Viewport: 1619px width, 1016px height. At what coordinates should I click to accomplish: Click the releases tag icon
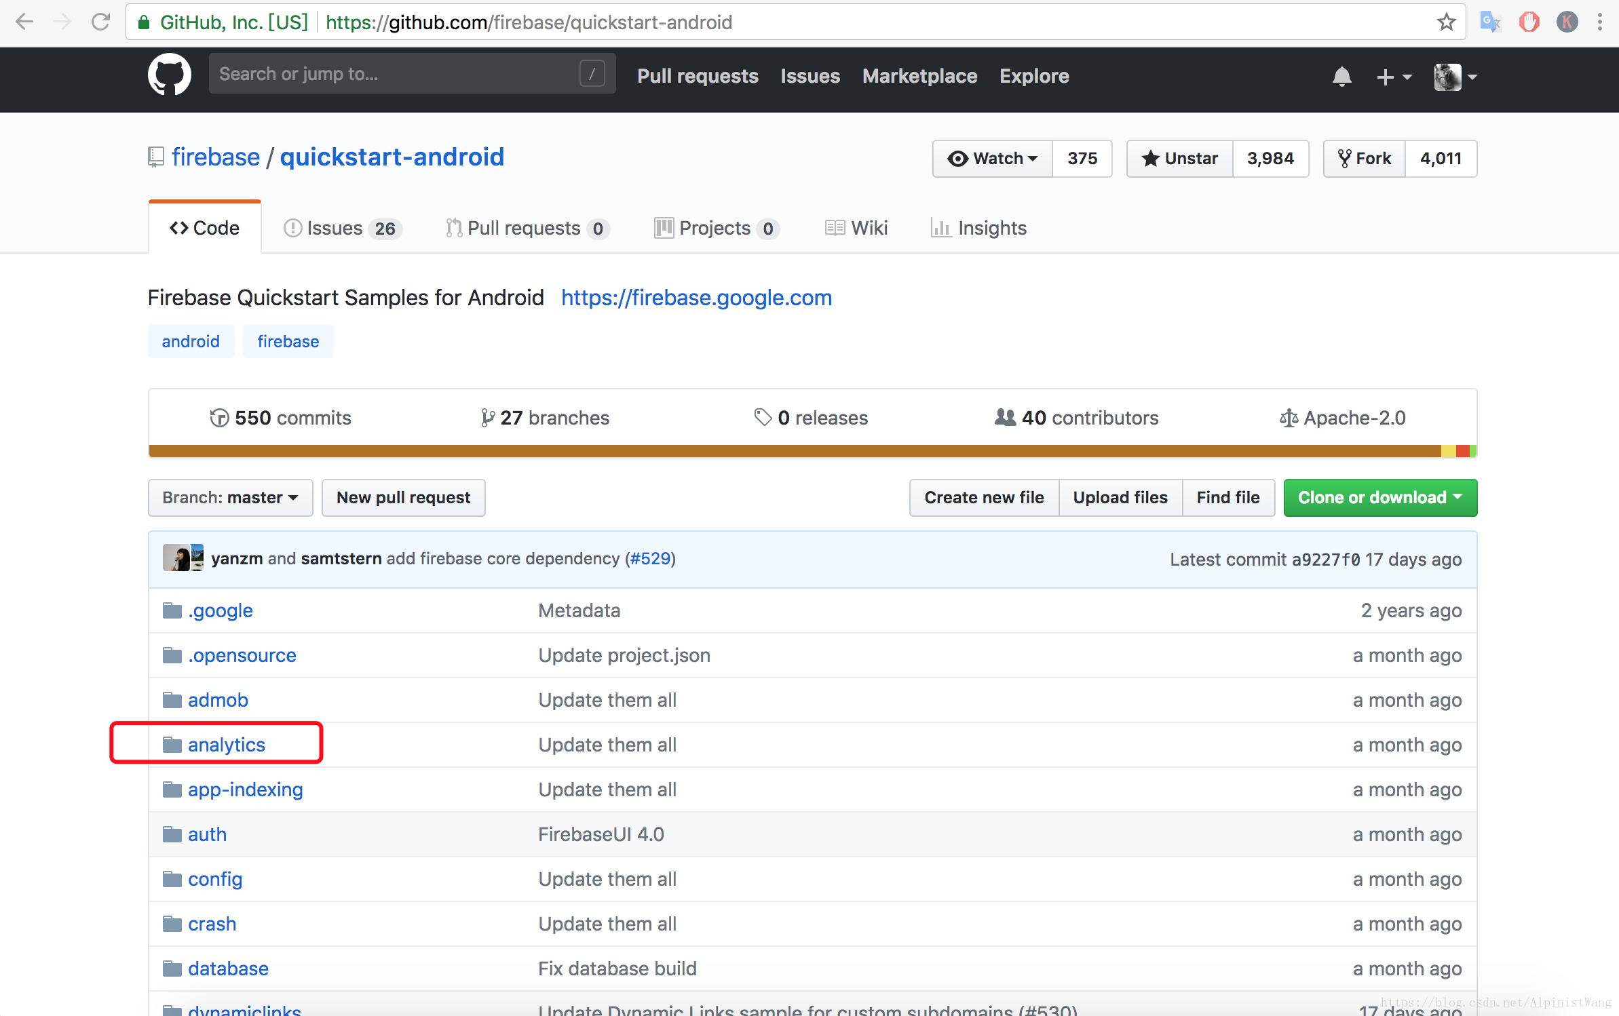click(x=761, y=417)
